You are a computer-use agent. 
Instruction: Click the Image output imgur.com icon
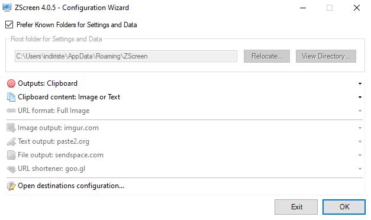tap(11, 128)
